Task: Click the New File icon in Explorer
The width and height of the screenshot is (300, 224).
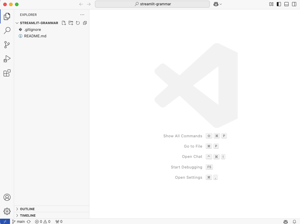Action: (64, 23)
